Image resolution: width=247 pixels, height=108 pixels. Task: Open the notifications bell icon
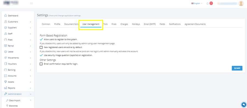pos(208,3)
